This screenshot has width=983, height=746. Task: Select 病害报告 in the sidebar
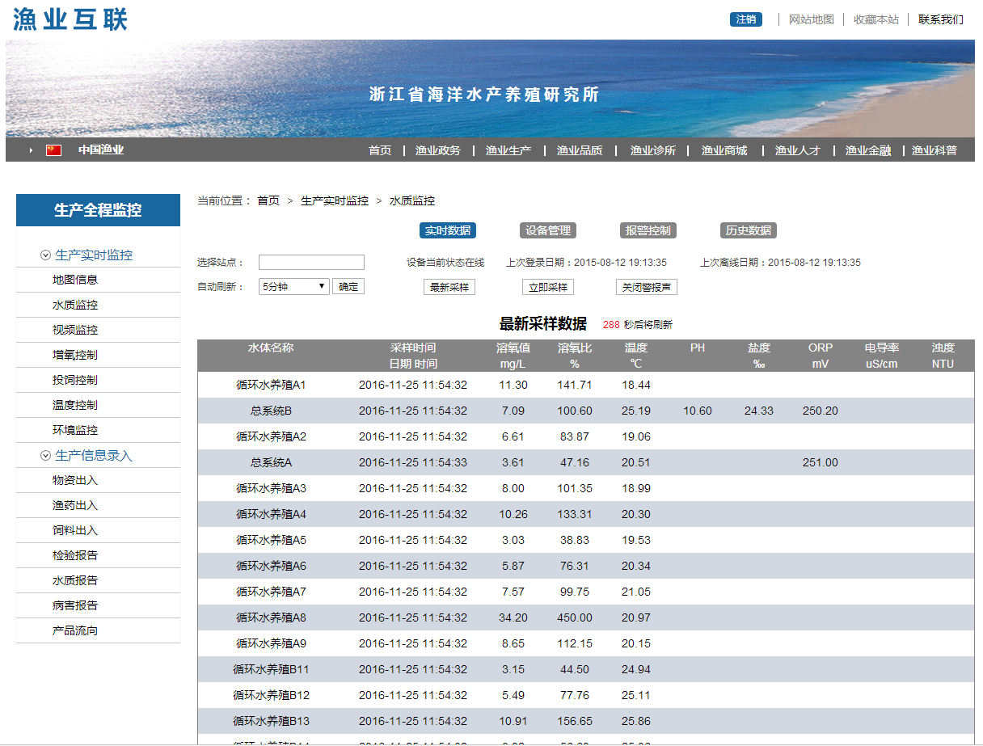[75, 606]
